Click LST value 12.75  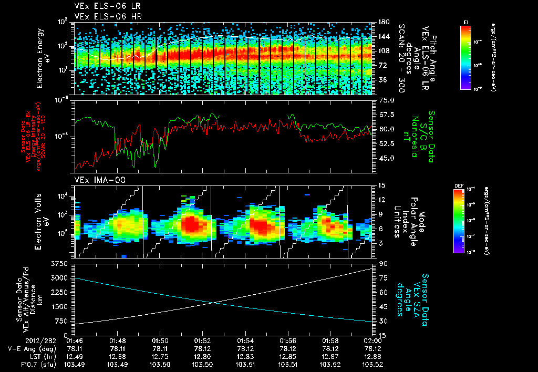[160, 357]
